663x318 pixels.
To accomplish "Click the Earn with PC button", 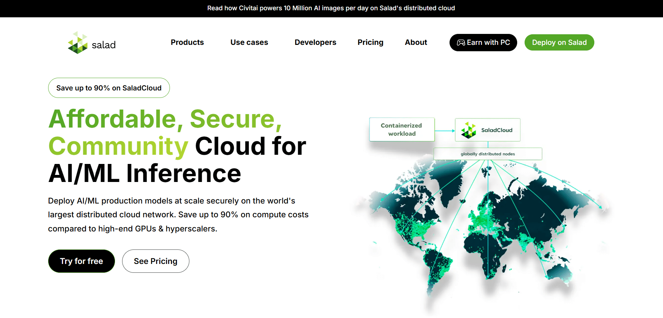I will click(x=483, y=42).
